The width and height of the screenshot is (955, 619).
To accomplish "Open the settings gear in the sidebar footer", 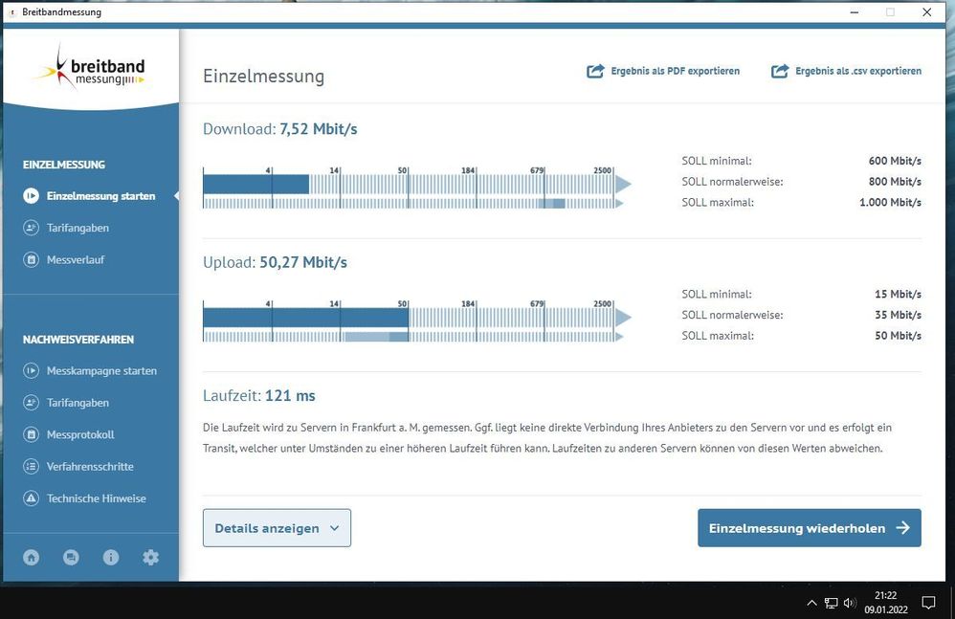I will pos(150,557).
